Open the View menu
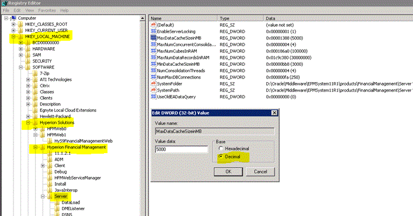This screenshot has height=216, width=413. click(29, 10)
